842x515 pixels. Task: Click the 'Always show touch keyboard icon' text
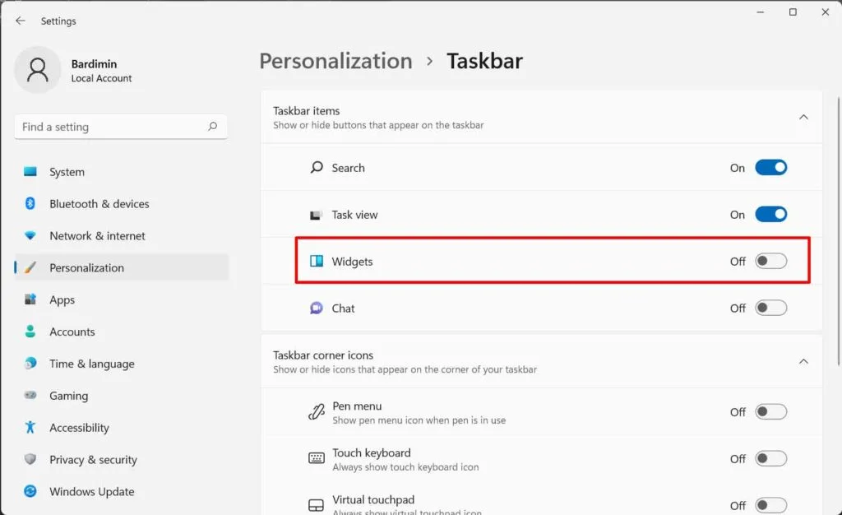point(405,466)
